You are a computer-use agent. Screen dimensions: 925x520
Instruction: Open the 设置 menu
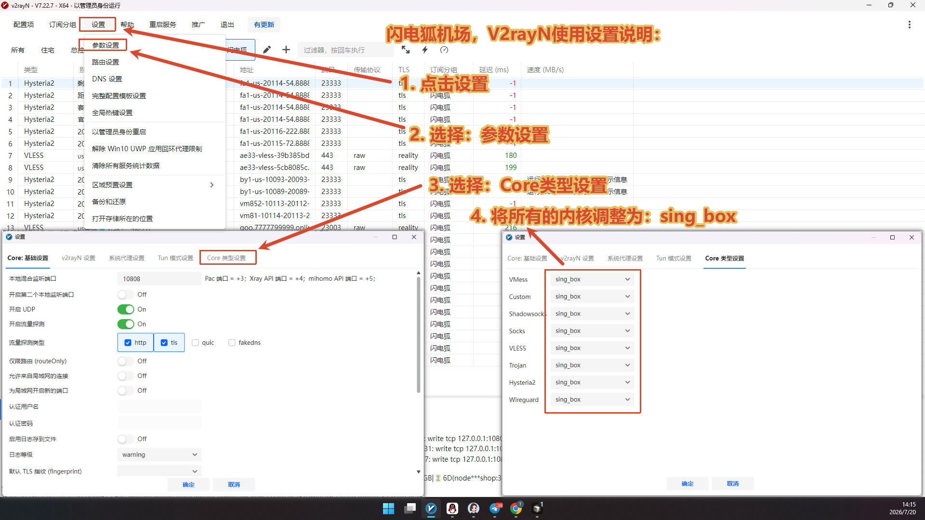pos(98,25)
